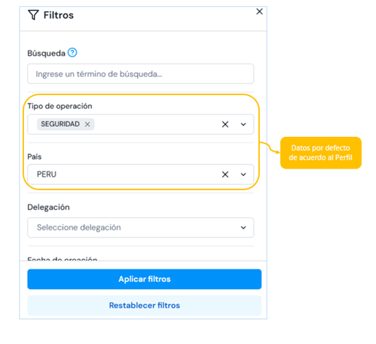Clear the PERU country selection
The image size is (376, 344).
tap(225, 174)
